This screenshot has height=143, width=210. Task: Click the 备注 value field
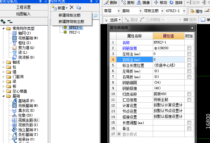coord(169,129)
